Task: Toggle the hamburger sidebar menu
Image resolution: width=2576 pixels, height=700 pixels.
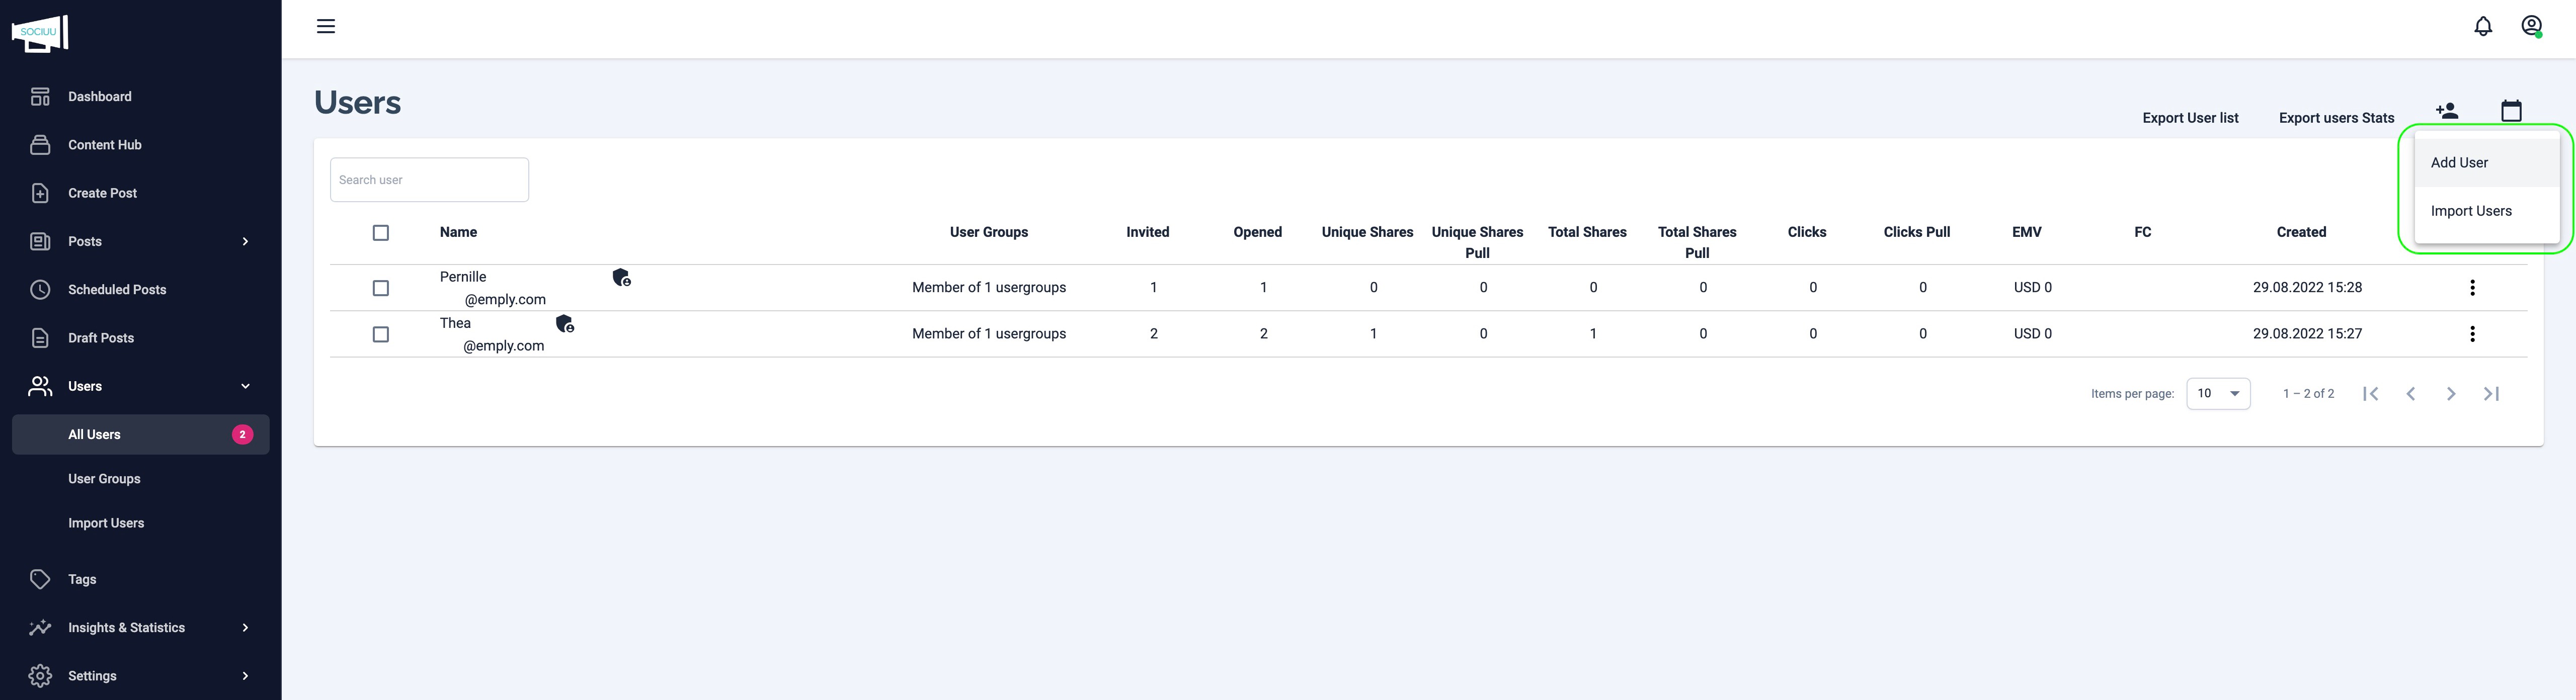Action: point(326,27)
